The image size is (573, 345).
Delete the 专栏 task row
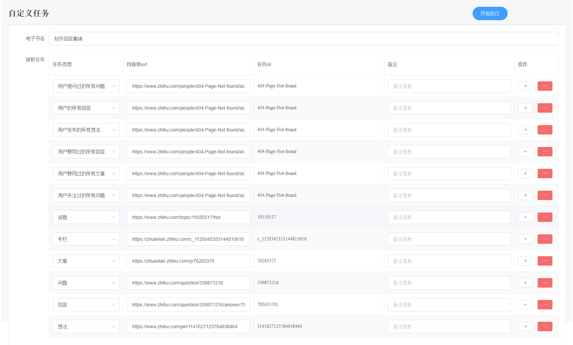[x=545, y=239]
